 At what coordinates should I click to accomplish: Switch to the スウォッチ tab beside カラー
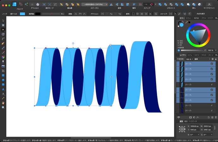[188, 18]
